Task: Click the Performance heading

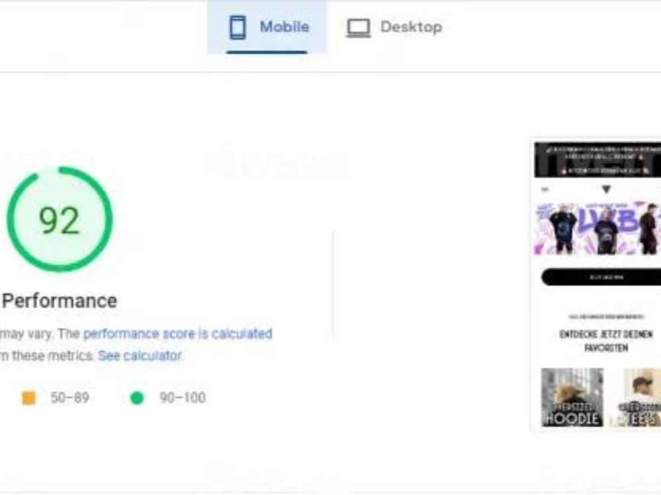Action: [x=59, y=301]
